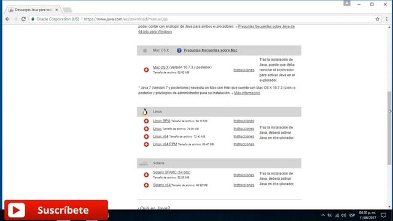Download the 72.40 MB Linux x64 link
Viewport: 393px width, 221px height.
(160, 136)
